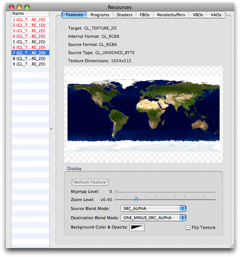Go to the VBOs tab
Screen dimensions: 240x257
tap(198, 15)
